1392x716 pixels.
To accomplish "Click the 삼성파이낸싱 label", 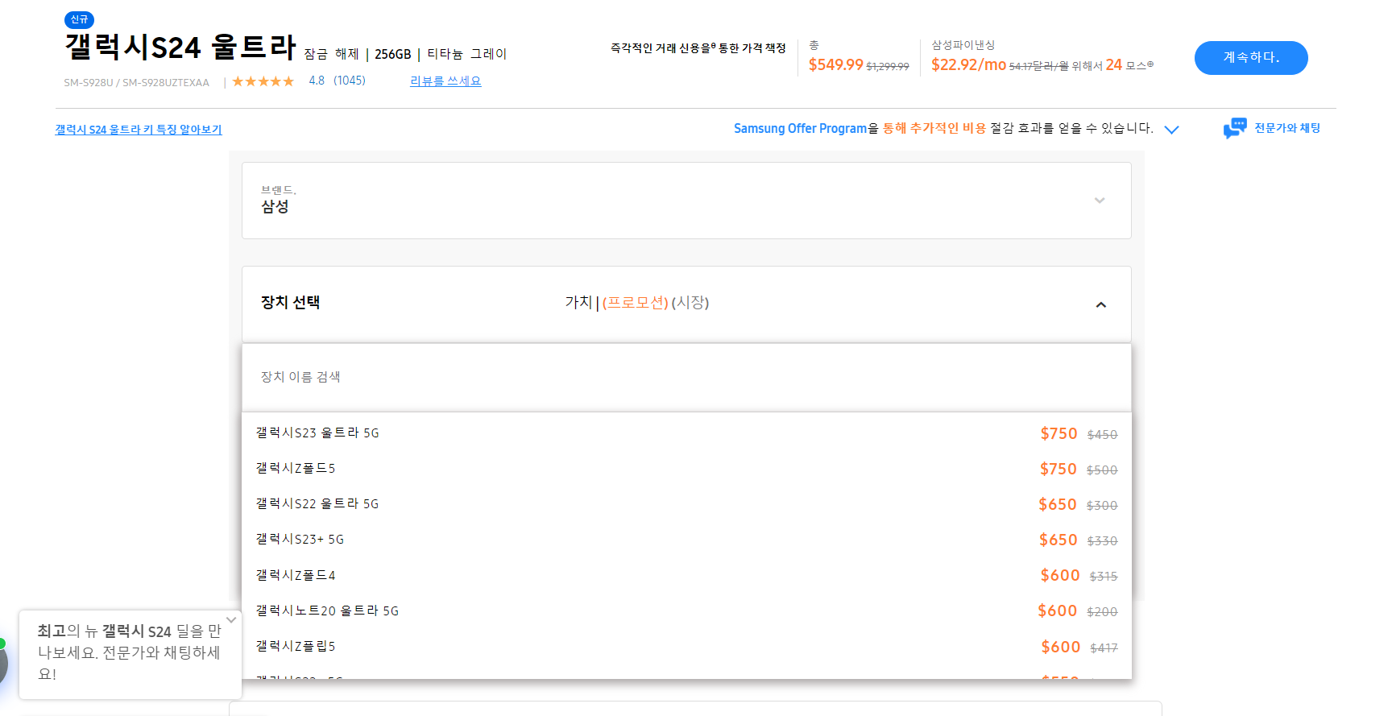I will [x=963, y=45].
